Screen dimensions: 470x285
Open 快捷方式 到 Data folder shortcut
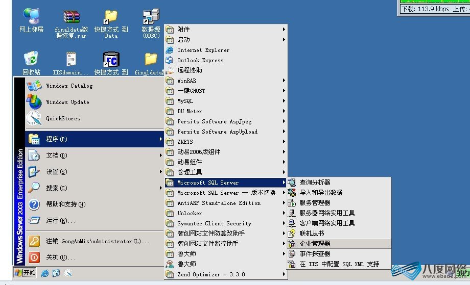(111, 24)
